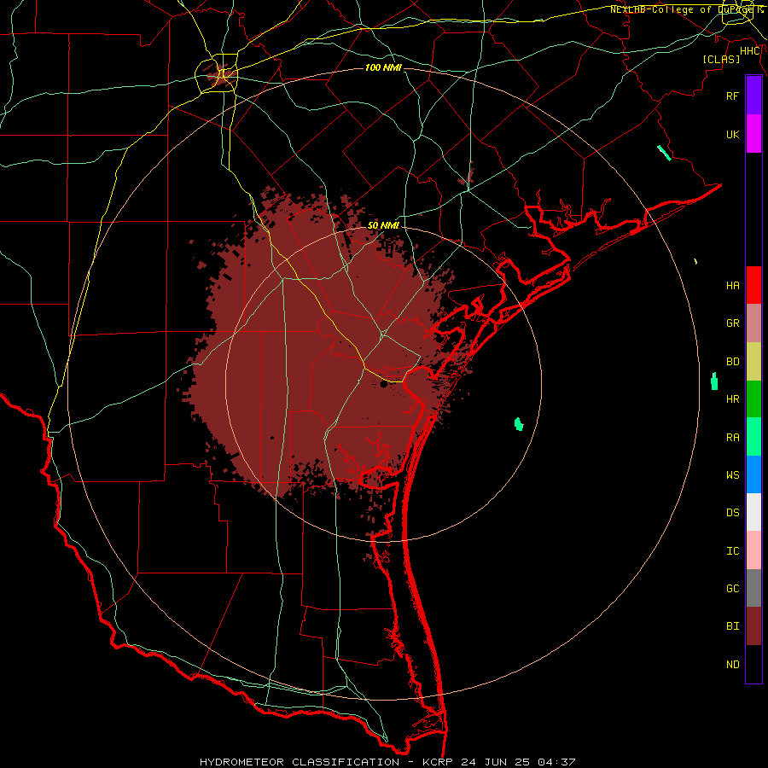The width and height of the screenshot is (768, 768).
Task: Click the DS legend label
Action: click(732, 512)
